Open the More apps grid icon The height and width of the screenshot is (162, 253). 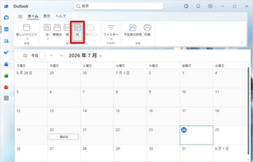coord(6,98)
